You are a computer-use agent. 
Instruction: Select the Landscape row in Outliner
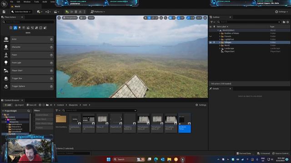tap(250, 48)
